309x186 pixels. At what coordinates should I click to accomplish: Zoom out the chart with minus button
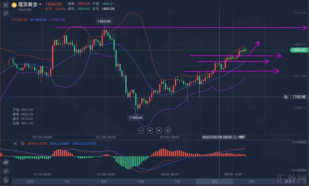click(141, 130)
